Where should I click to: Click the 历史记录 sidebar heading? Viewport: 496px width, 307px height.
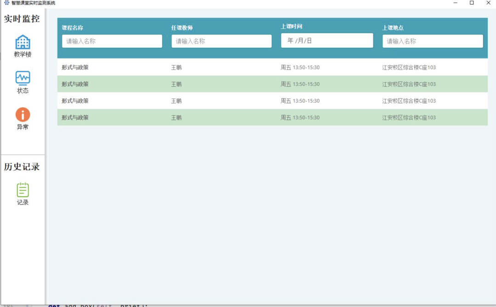point(22,167)
